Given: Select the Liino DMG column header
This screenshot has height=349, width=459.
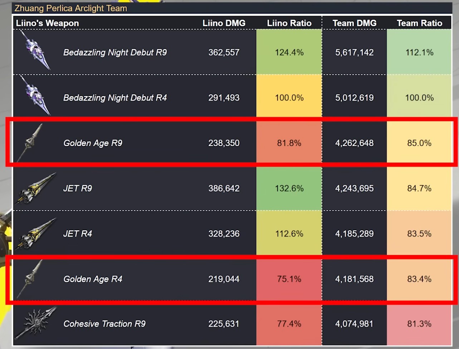Looking at the screenshot, I should point(224,23).
